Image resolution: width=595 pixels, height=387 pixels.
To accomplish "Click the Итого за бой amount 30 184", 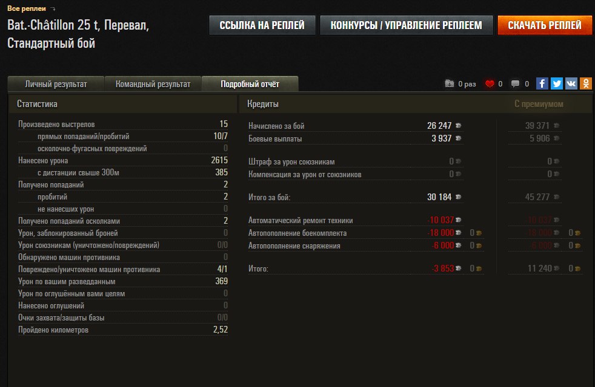I will pyautogui.click(x=439, y=197).
